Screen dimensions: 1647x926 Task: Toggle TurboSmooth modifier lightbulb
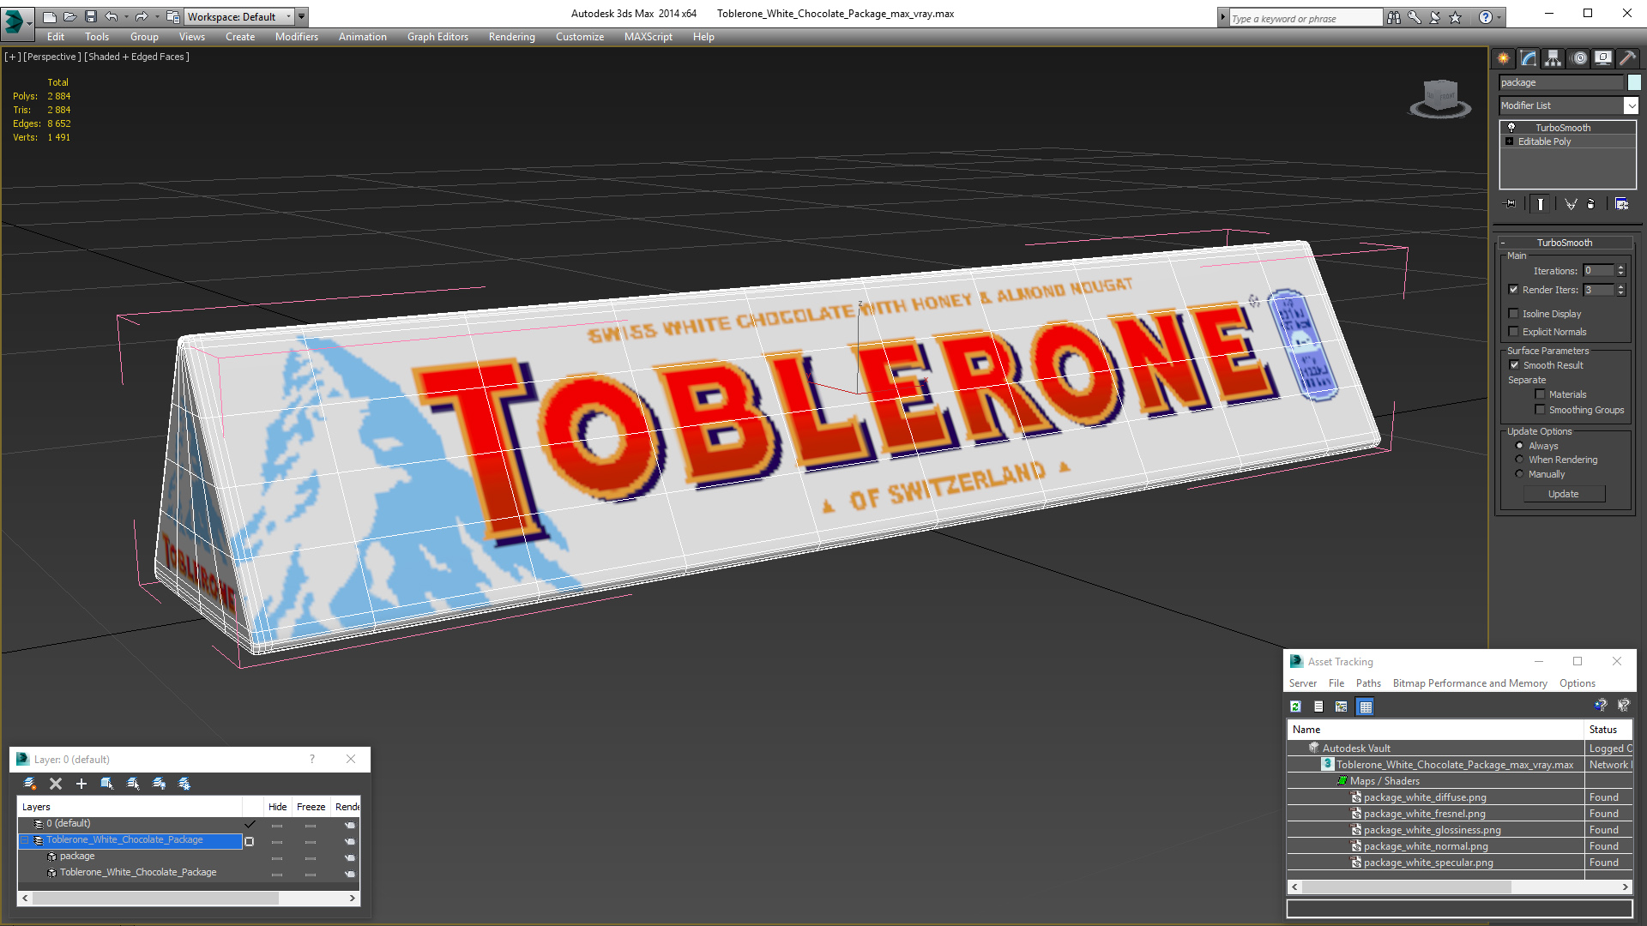1511,128
